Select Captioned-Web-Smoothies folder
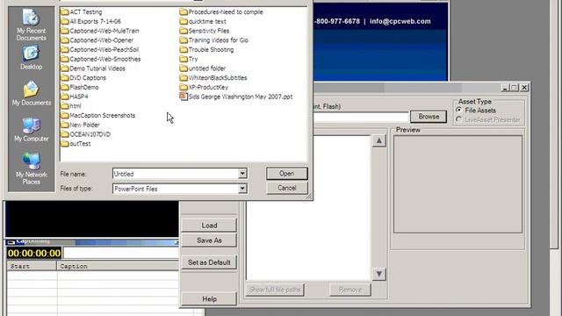Image resolution: width=562 pixels, height=316 pixels. (x=101, y=59)
